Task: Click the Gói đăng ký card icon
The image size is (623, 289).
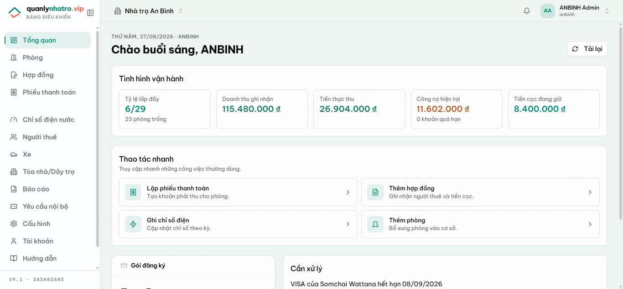Action: tap(124, 265)
